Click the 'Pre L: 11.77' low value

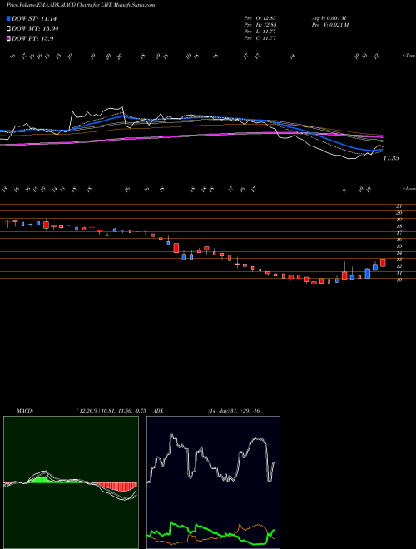coord(260,32)
